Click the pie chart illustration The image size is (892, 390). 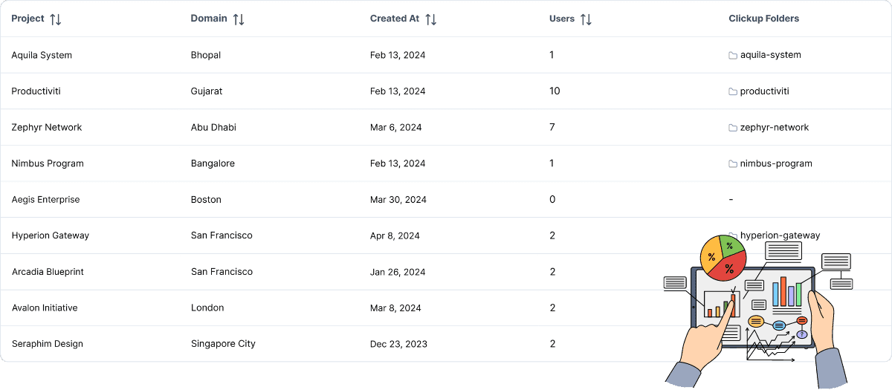(722, 257)
